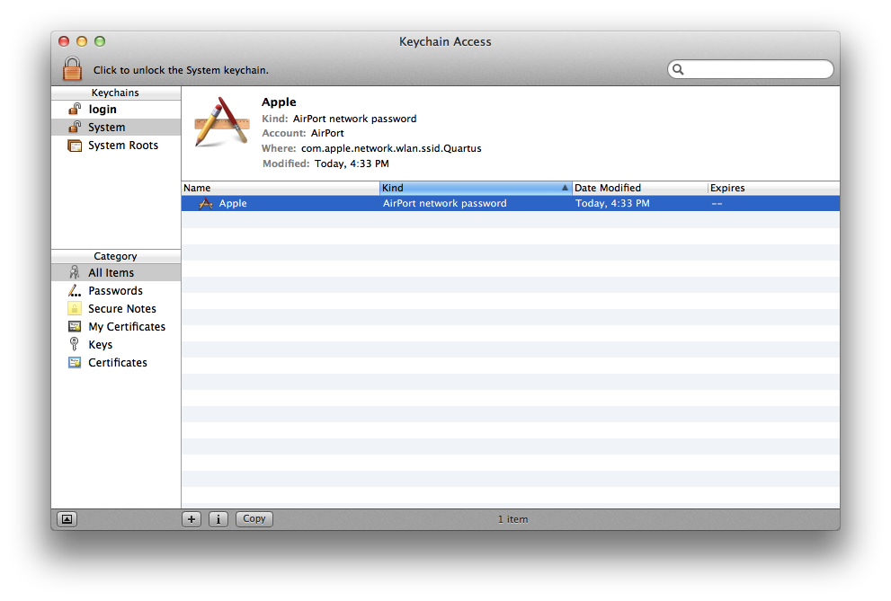Click the "1 item" status text
This screenshot has width=891, height=601.
[x=512, y=519]
